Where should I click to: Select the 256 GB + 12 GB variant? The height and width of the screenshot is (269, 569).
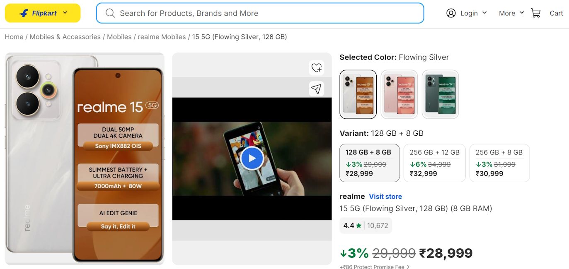coord(434,163)
